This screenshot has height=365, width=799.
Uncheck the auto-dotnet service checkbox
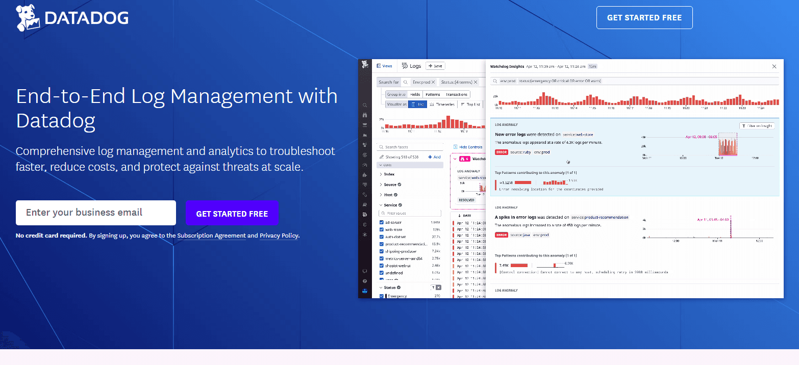click(382, 237)
